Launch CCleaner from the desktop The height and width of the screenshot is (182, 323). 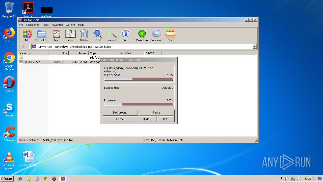click(9, 134)
